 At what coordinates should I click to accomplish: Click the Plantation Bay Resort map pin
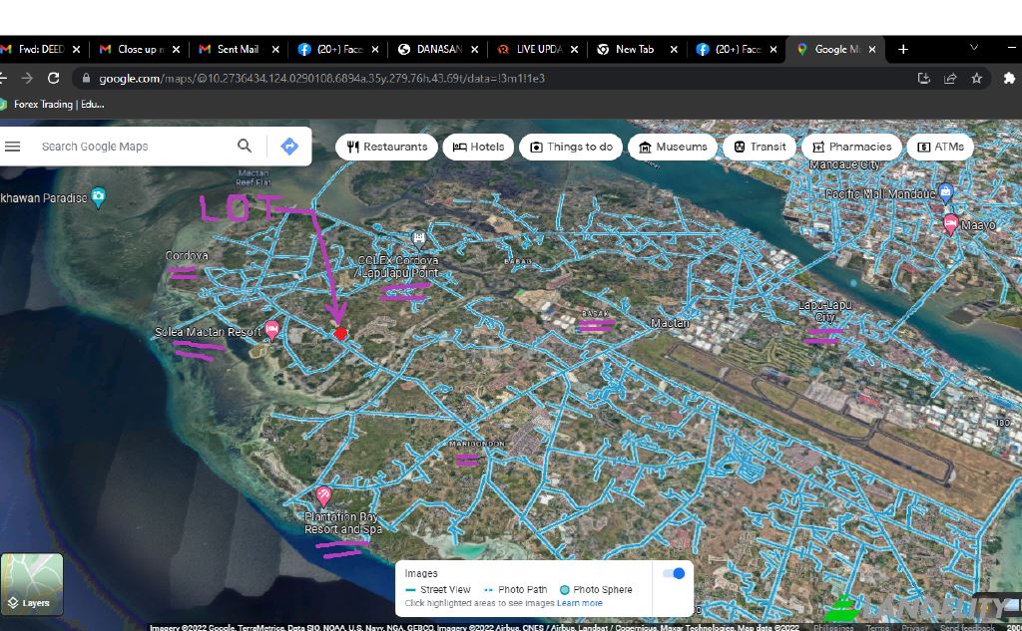click(x=323, y=495)
